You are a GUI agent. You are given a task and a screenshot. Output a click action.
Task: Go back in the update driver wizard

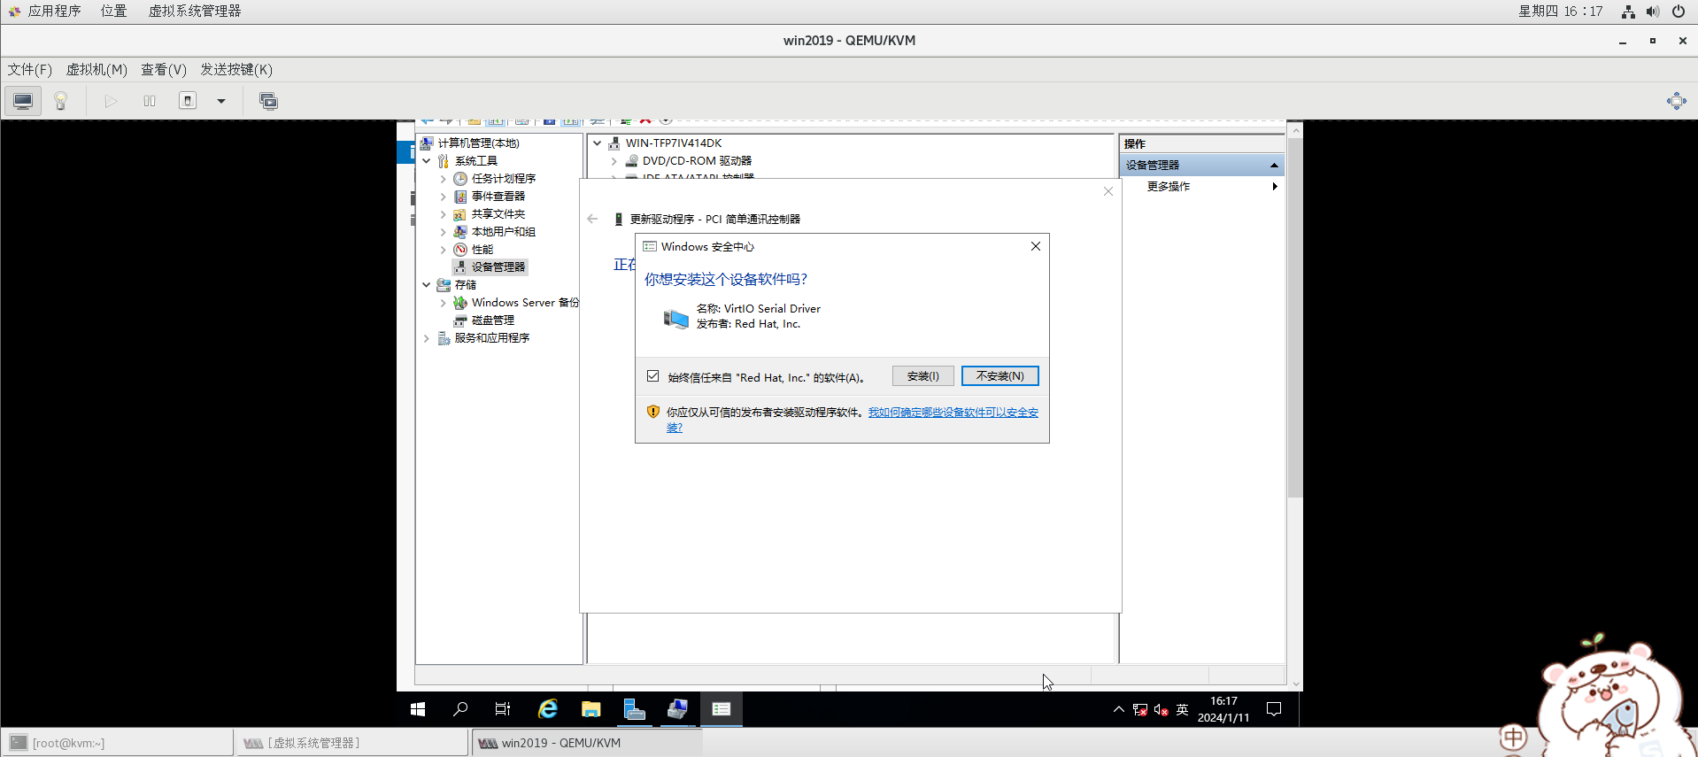click(x=592, y=219)
